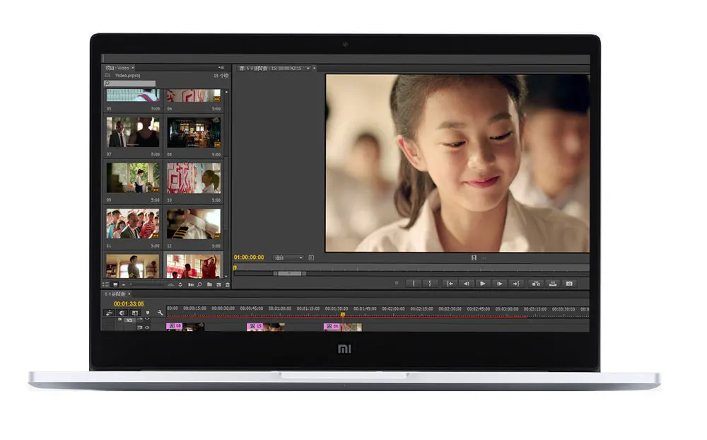Switch project panel to icon view
The height and width of the screenshot is (440, 707).
coord(115,284)
